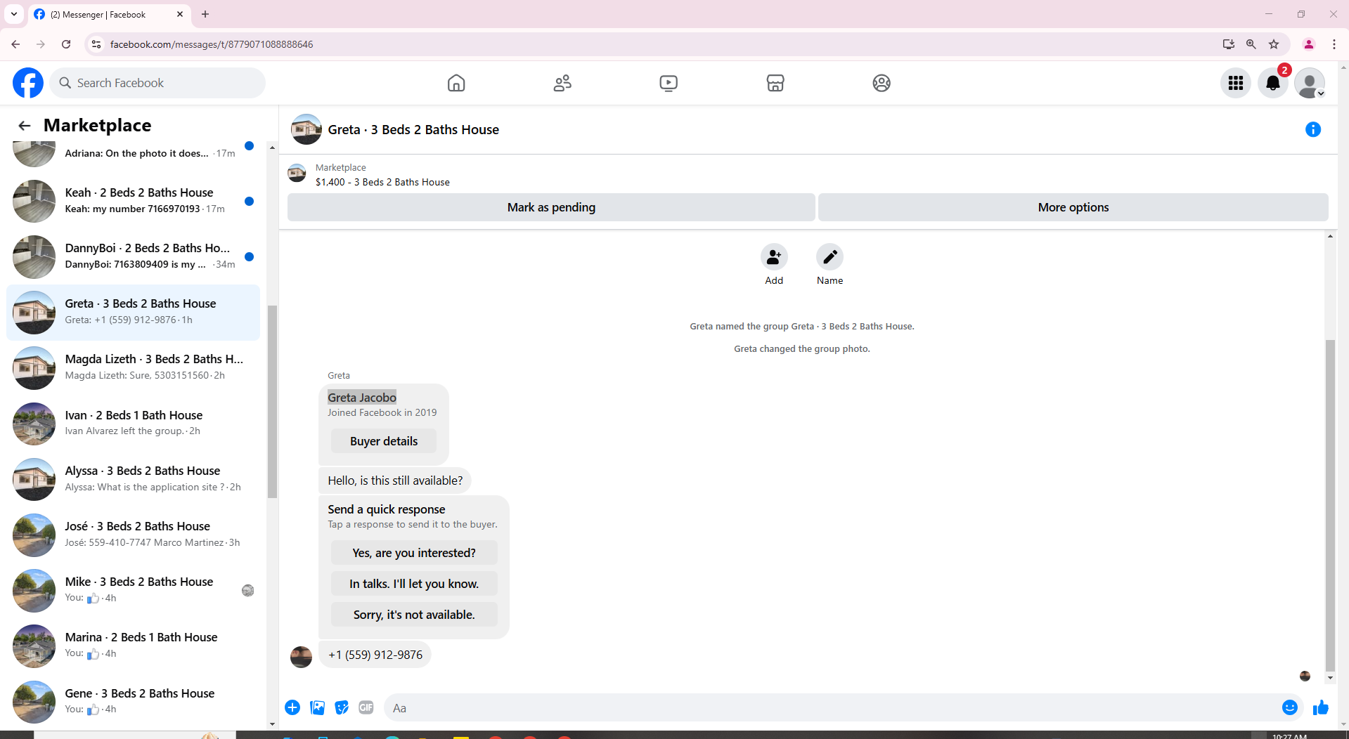Open more actions plus icon in composer
The width and height of the screenshot is (1349, 739).
[292, 707]
